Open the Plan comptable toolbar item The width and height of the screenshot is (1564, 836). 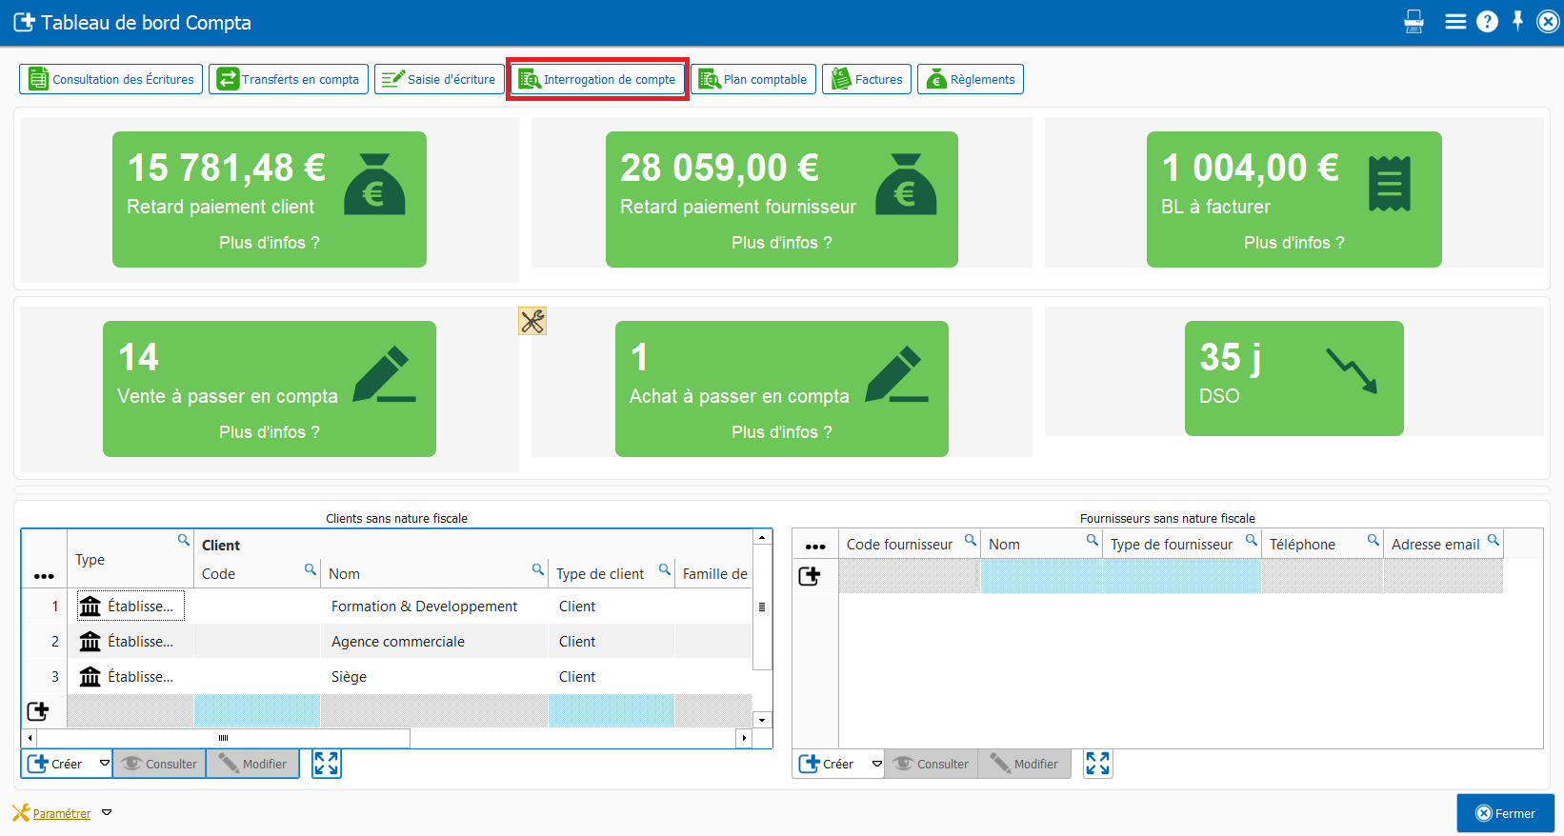(753, 80)
